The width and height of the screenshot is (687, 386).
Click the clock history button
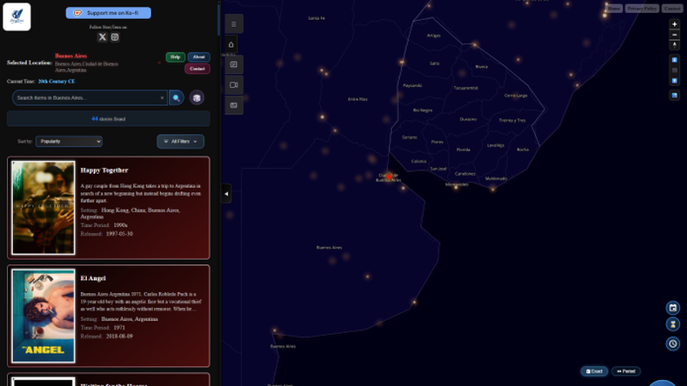point(673,343)
